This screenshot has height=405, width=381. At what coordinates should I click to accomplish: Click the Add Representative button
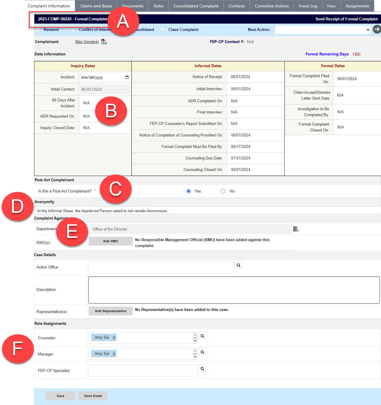pos(111,311)
